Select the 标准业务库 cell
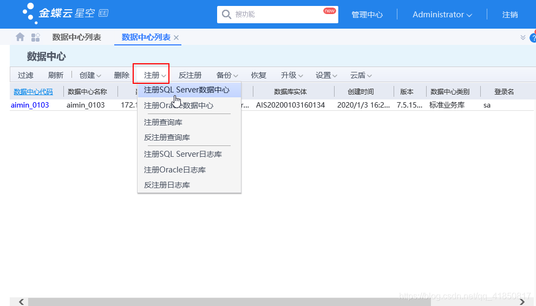This screenshot has height=306, width=536. (x=447, y=105)
